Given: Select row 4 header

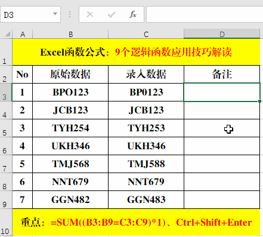Looking at the screenshot, I should pyautogui.click(x=6, y=110).
